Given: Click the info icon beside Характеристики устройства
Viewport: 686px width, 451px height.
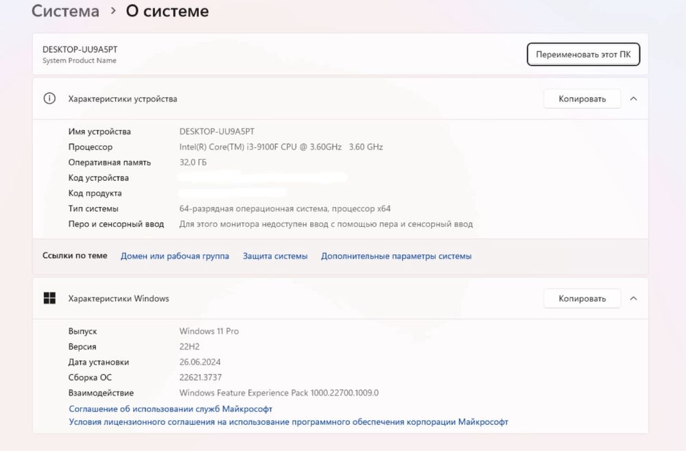Looking at the screenshot, I should click(49, 99).
